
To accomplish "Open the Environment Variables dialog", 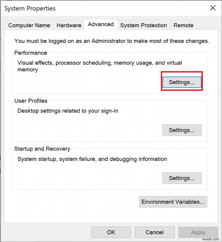I will (173, 202).
